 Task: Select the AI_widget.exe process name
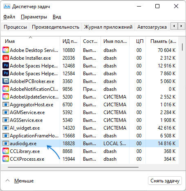pos(25,128)
